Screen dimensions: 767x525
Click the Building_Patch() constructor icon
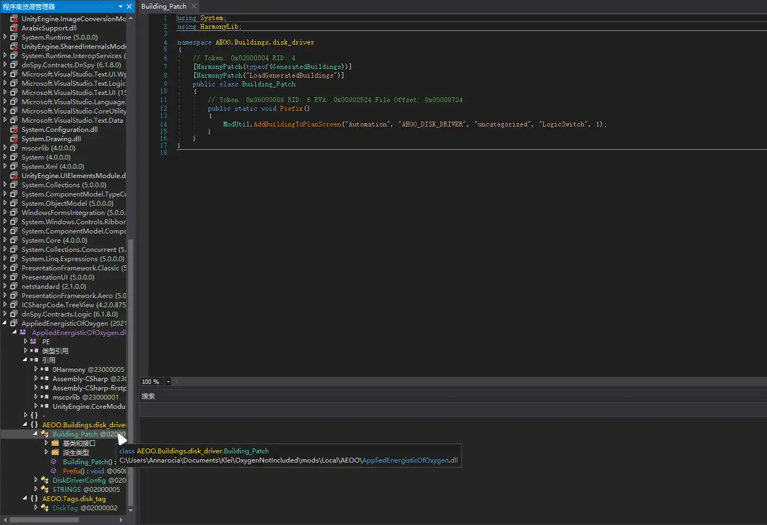(x=53, y=461)
